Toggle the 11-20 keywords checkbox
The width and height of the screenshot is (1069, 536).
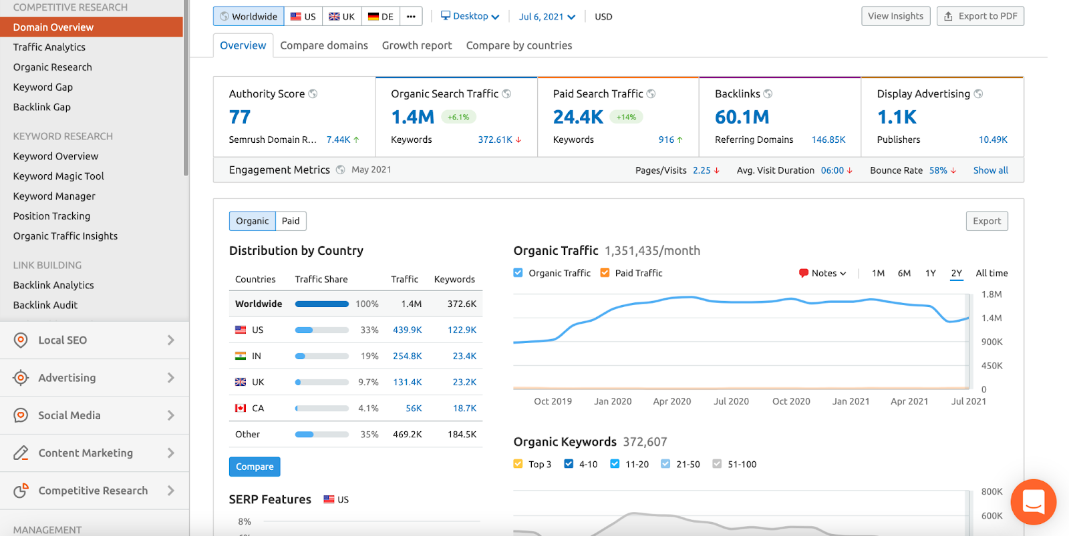615,464
